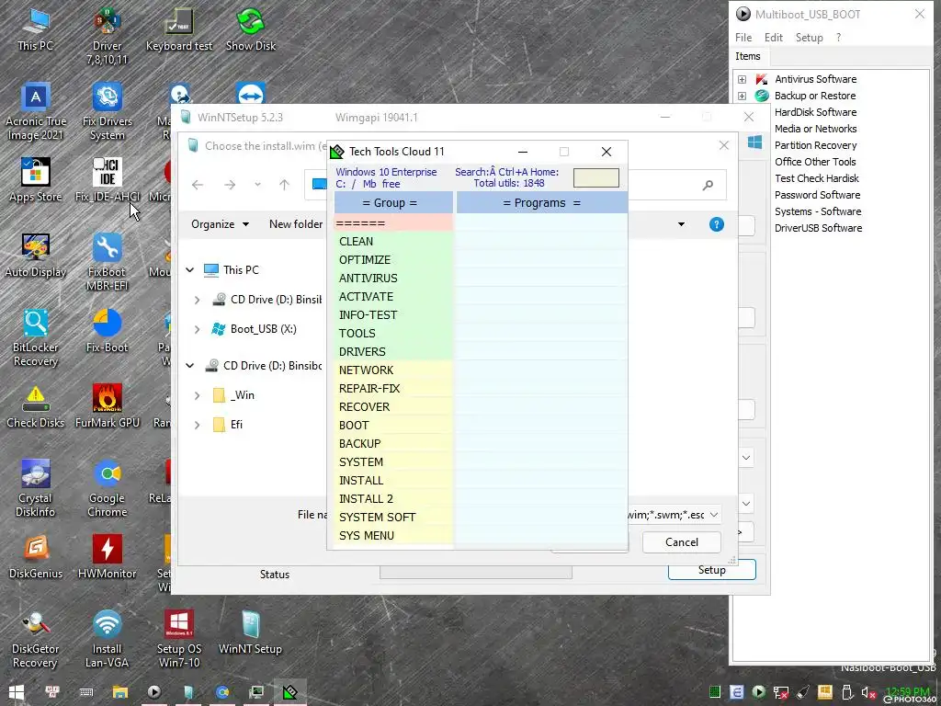Screen dimensions: 941x706
Task: Launch HWMonitor
Action: [107, 557]
